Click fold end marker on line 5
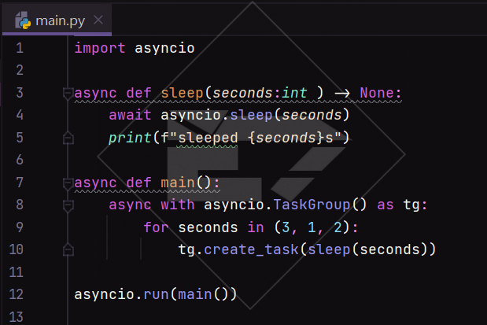Viewport: 487px width, 325px height. pos(68,138)
